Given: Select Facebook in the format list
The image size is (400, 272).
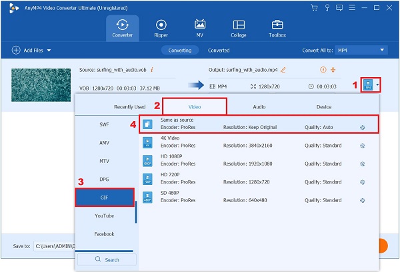Looking at the screenshot, I should point(105,234).
